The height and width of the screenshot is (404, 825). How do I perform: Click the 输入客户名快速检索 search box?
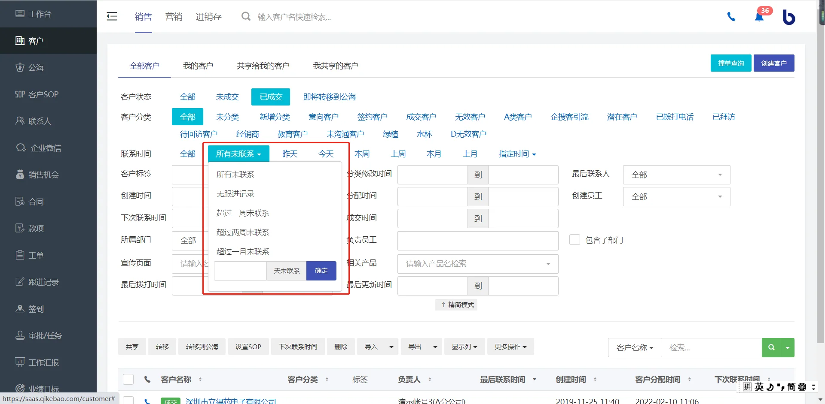point(294,17)
